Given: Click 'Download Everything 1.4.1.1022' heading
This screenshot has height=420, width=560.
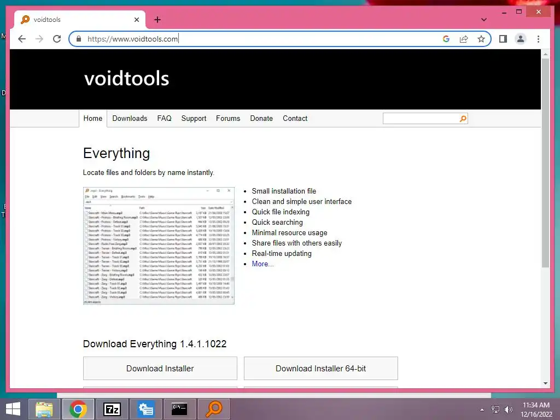Looking at the screenshot, I should pos(155,344).
